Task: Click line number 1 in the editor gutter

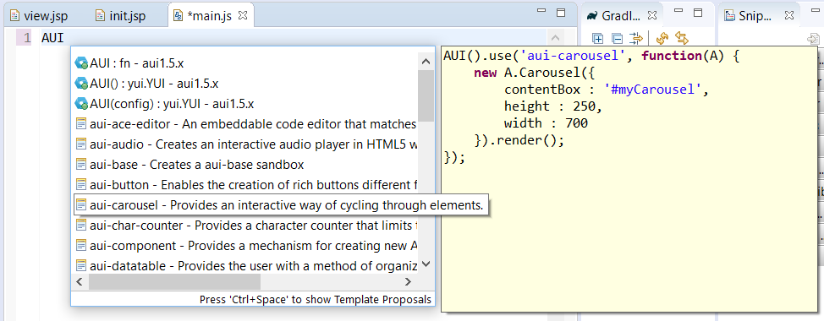Action: 26,38
